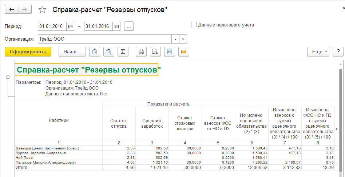The image size is (345, 177).
Task: Open print preview icon
Action: click(155, 52)
